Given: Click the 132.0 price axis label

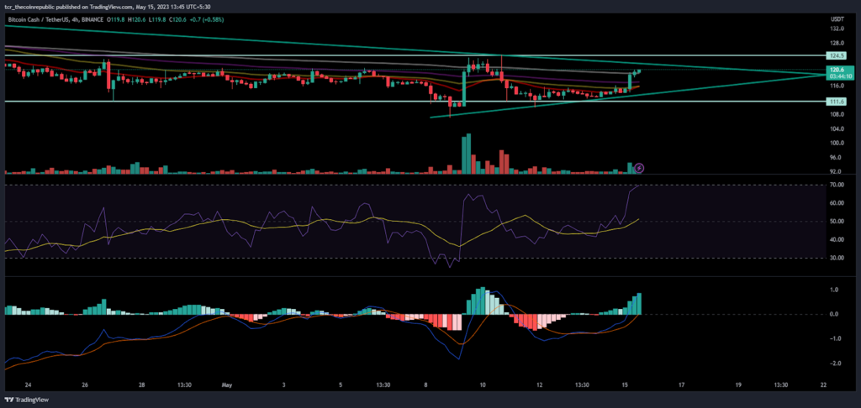Looking at the screenshot, I should tap(837, 29).
